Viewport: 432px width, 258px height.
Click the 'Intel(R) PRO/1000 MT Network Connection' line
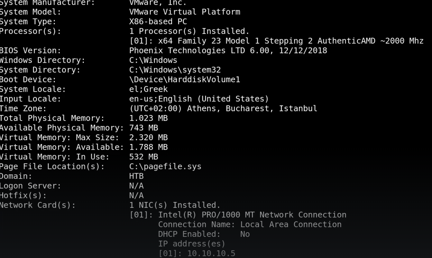pos(252,215)
